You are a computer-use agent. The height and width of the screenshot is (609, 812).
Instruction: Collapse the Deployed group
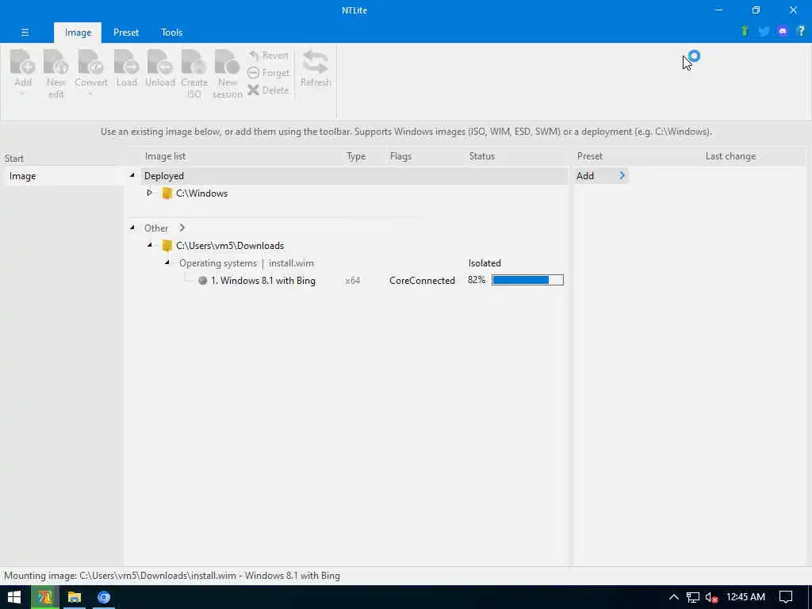(132, 175)
